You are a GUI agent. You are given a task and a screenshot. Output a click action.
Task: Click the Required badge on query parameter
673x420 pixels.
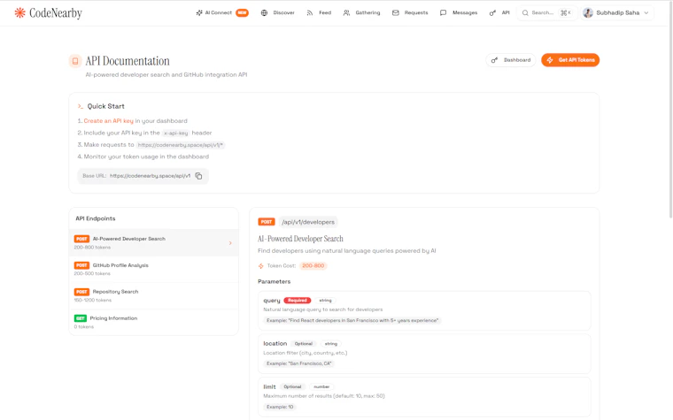point(298,301)
